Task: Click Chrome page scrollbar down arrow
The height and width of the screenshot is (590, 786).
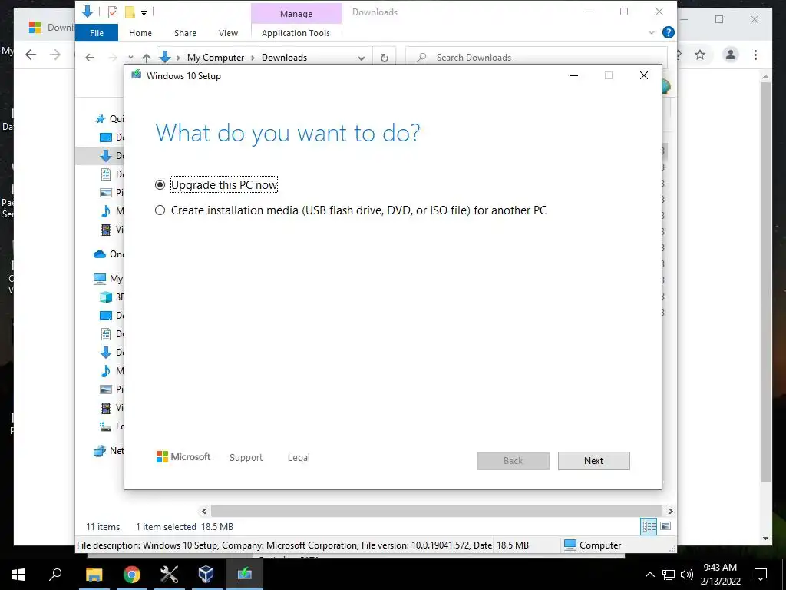Action: click(765, 539)
